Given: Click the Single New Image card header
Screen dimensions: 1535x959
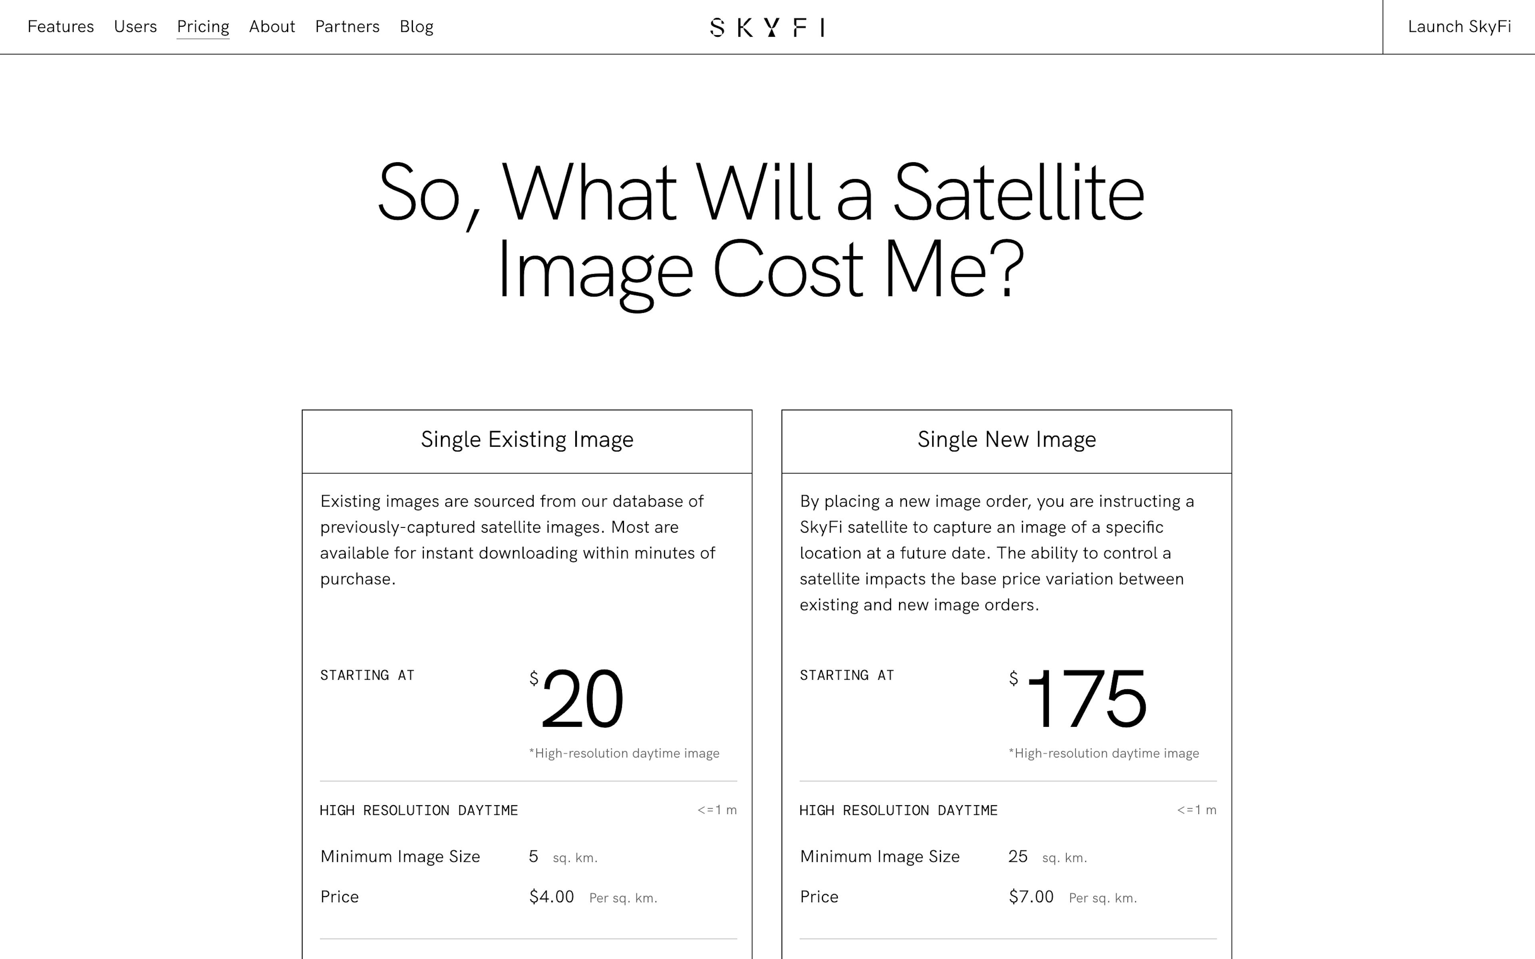Looking at the screenshot, I should [x=1006, y=440].
